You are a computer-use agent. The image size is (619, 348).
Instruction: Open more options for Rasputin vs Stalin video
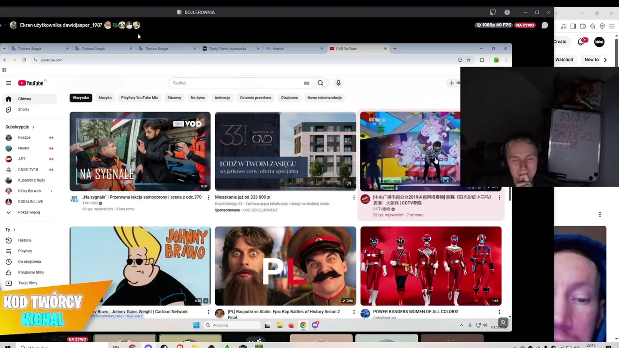pos(354,312)
